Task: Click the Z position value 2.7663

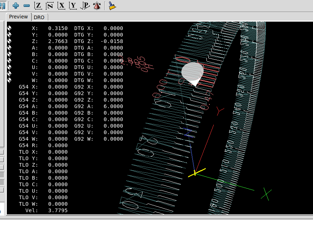Action: click(x=58, y=41)
